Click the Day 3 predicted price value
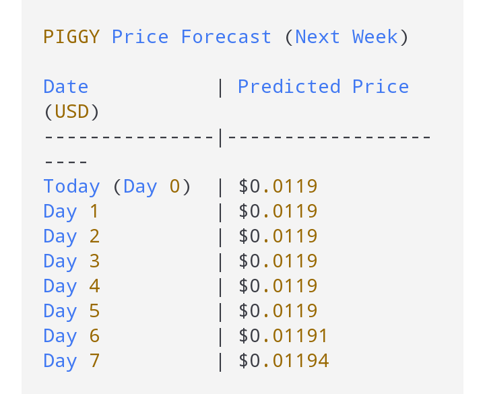Image resolution: width=485 pixels, height=394 pixels. [x=278, y=261]
